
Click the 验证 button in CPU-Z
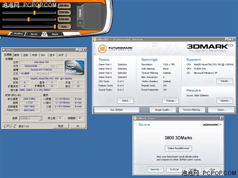tap(61, 126)
